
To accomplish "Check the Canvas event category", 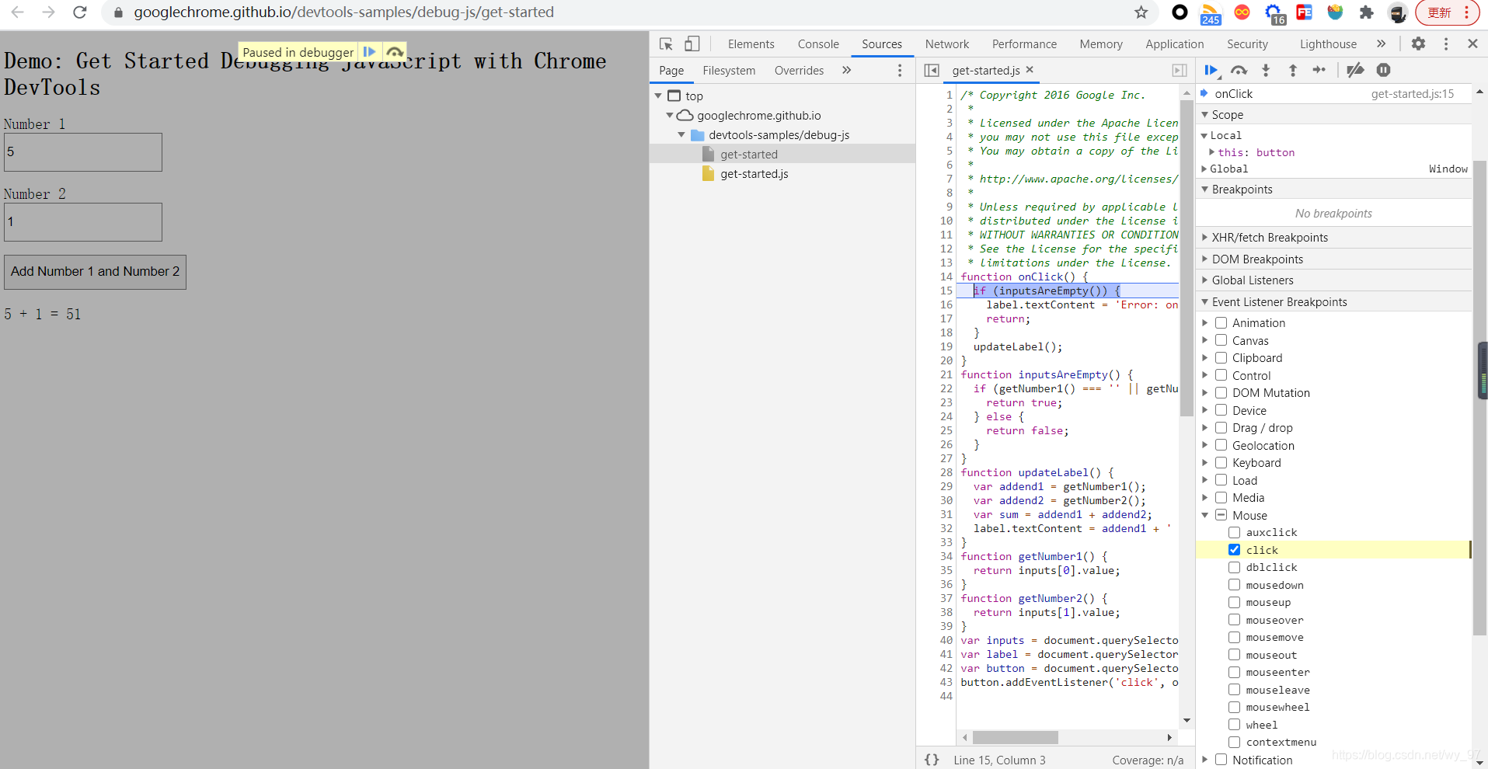I will coord(1221,340).
